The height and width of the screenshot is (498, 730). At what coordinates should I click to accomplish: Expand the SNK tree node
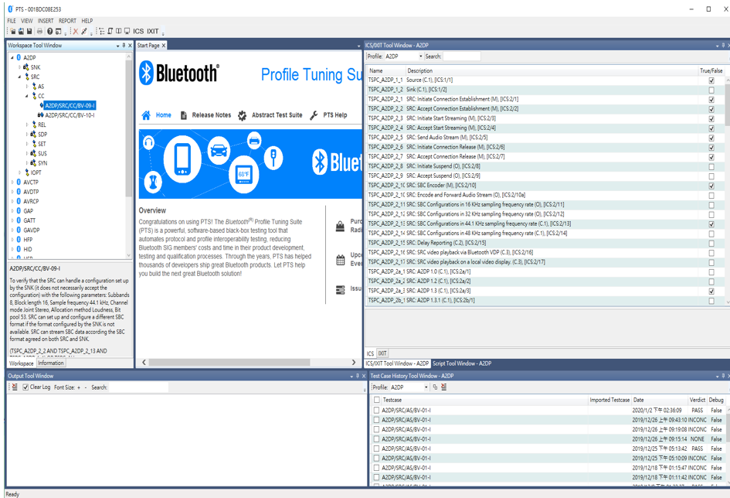tap(19, 67)
